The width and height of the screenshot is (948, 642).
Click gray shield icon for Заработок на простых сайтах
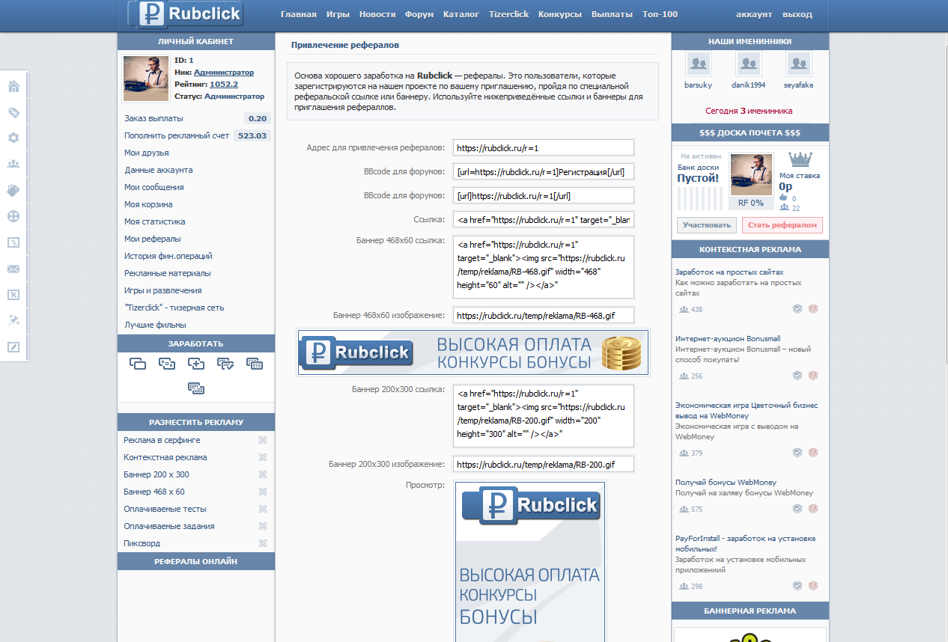coord(798,309)
